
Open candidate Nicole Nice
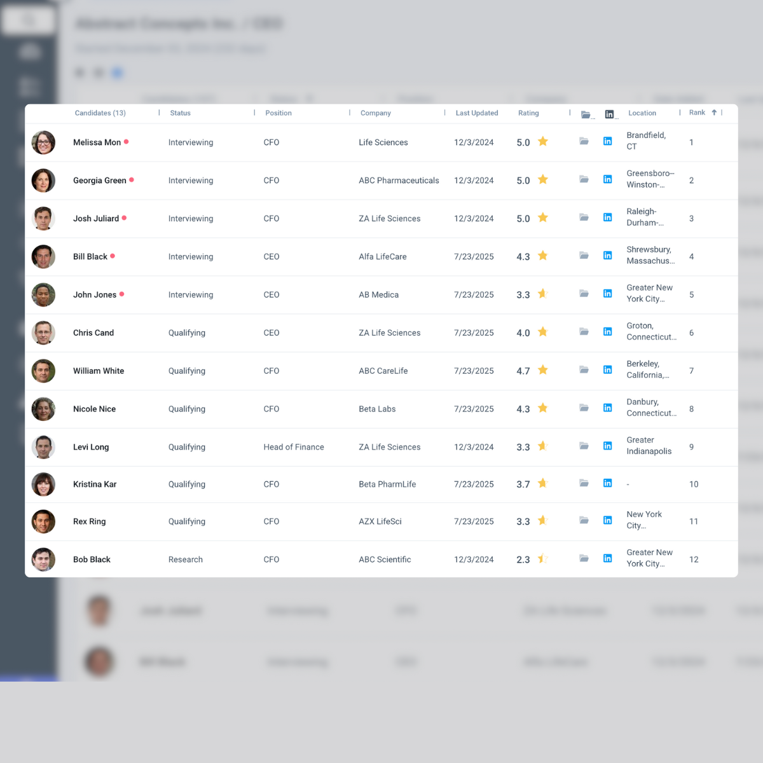coord(94,409)
